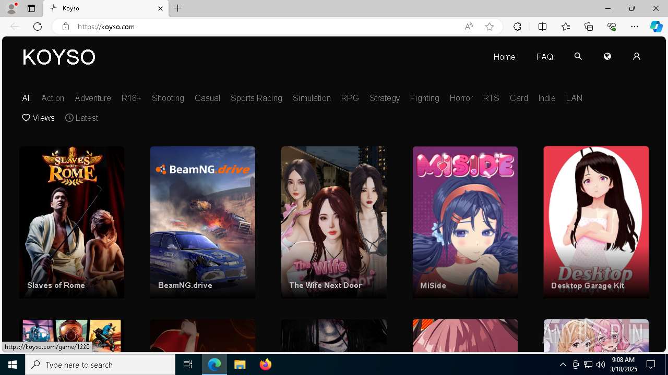
Task: Open Windows Task View
Action: tap(188, 365)
